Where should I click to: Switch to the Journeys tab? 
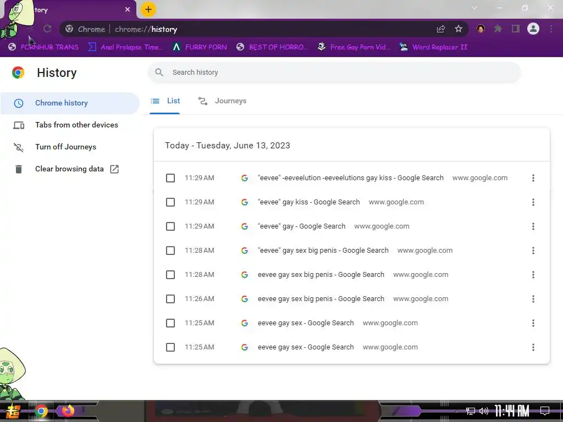(x=222, y=101)
